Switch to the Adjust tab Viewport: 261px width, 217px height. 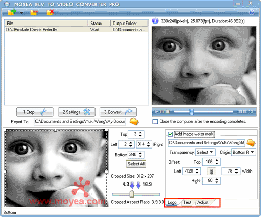pyautogui.click(x=203, y=202)
